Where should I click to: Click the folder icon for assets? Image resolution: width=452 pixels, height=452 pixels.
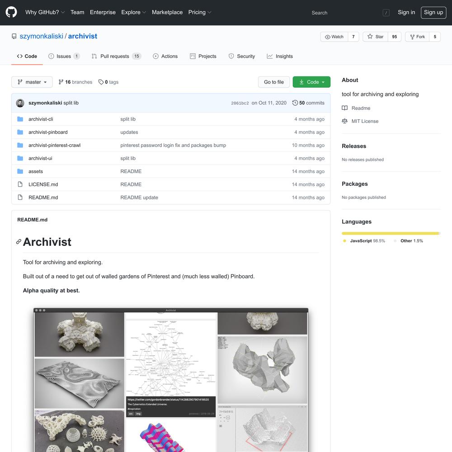tap(20, 171)
